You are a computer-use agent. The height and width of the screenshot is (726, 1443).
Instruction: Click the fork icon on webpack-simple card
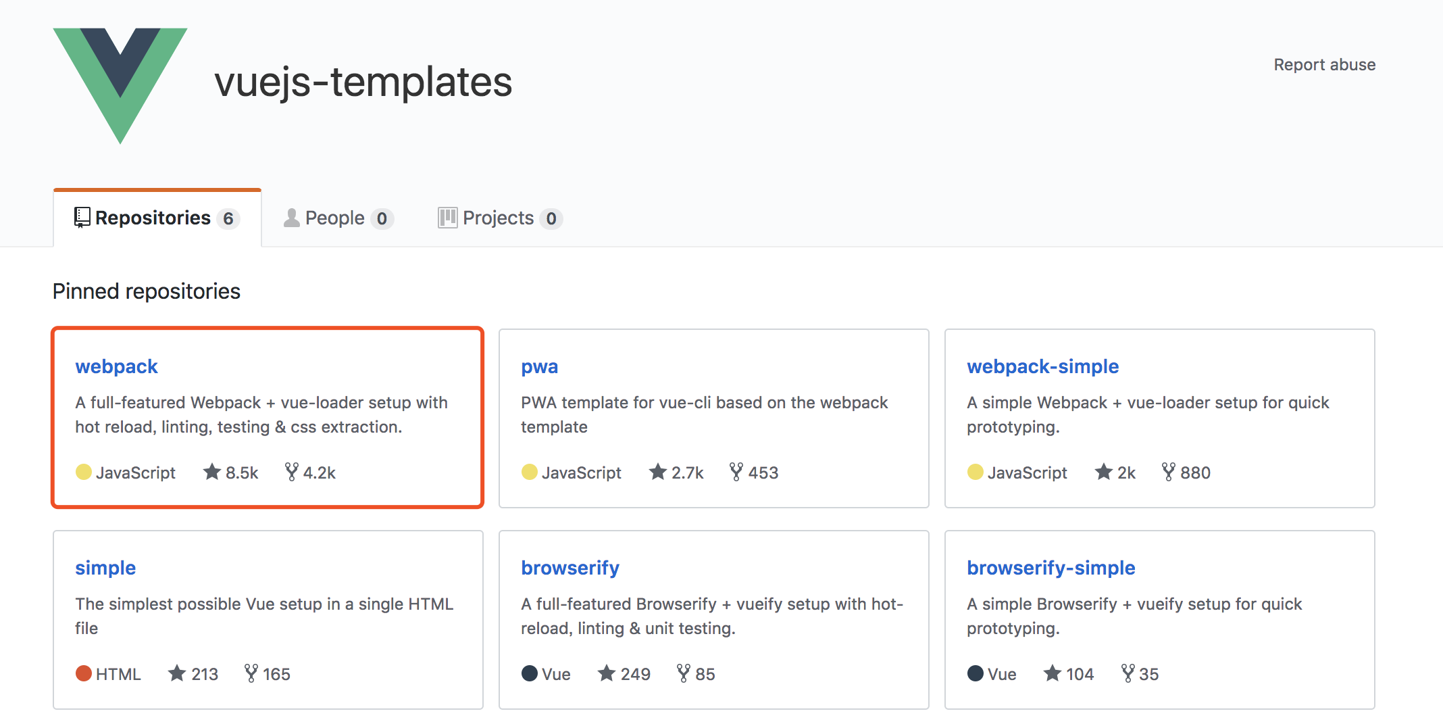click(1169, 472)
